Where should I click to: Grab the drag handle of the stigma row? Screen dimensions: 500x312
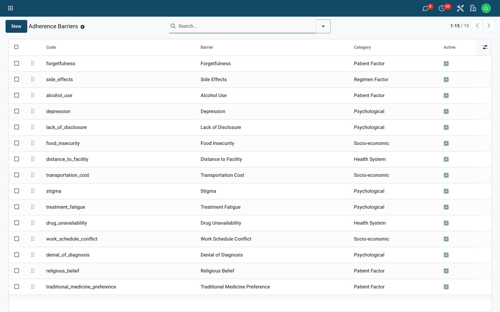(32, 191)
